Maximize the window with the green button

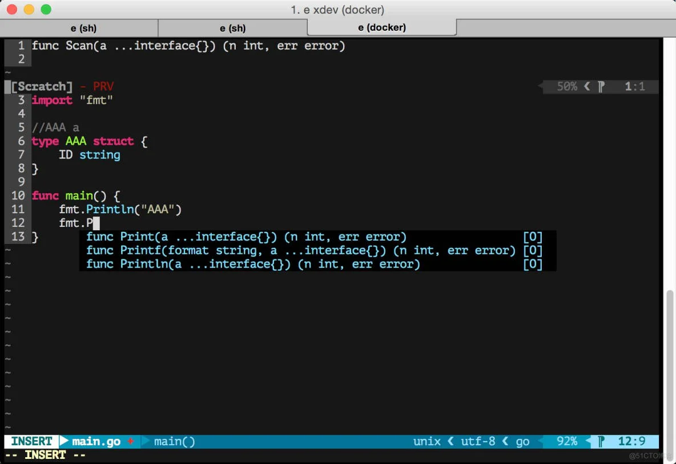(x=46, y=9)
